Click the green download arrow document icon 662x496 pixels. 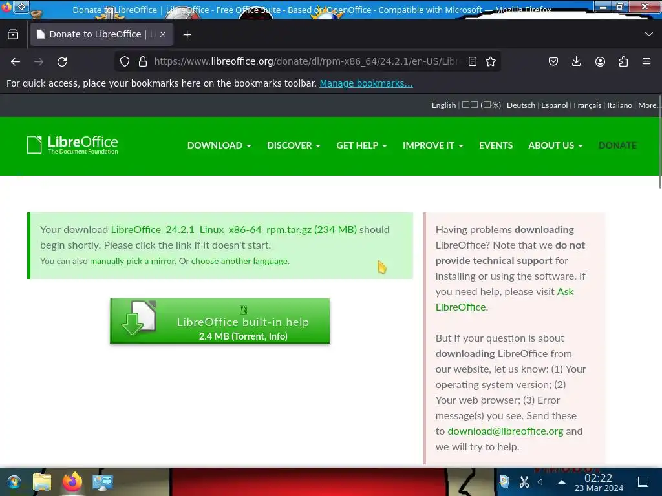tap(139, 318)
